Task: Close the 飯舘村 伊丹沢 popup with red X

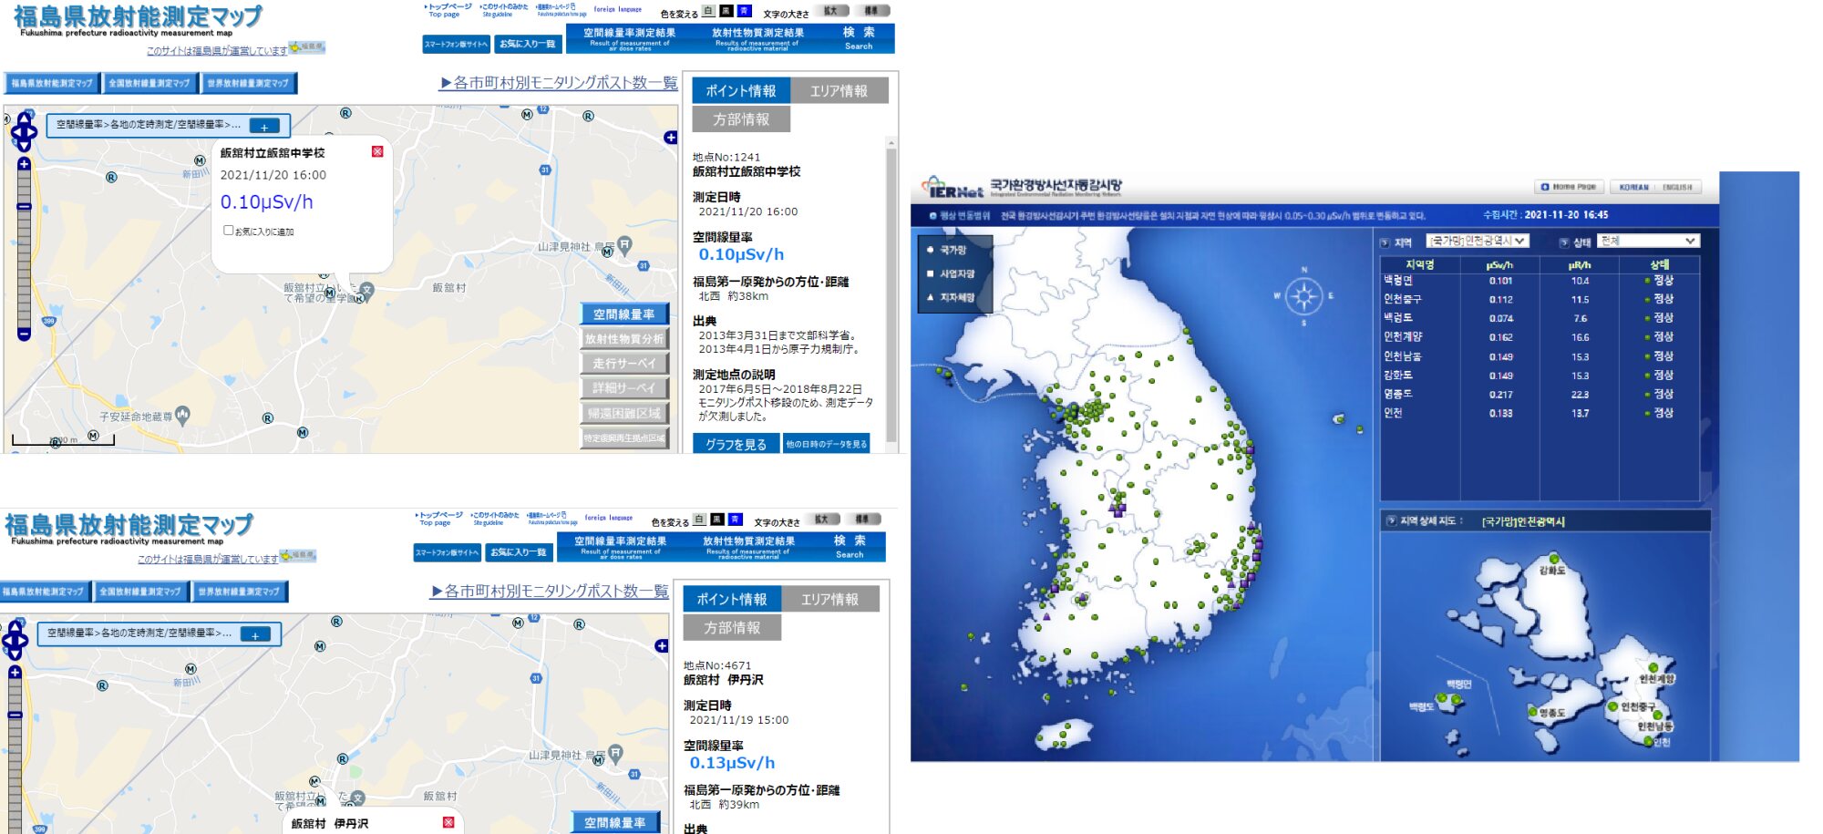Action: point(448,822)
